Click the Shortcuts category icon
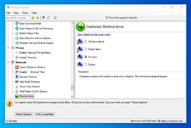The image size is (191, 128). pyautogui.click(x=13, y=62)
